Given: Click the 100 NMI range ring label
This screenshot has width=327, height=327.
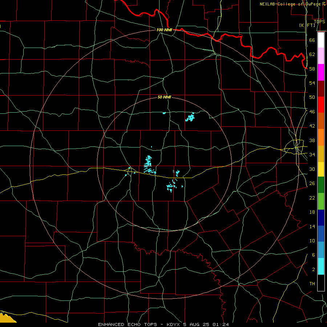Looking at the screenshot, I should click(x=164, y=30).
